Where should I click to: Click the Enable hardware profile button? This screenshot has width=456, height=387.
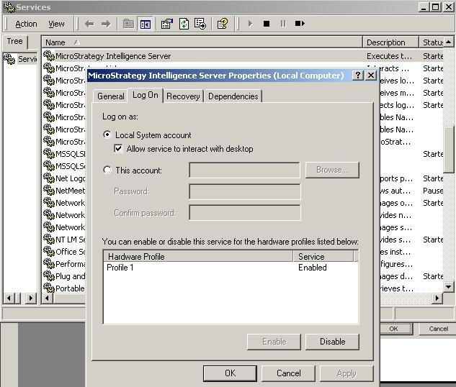coord(274,342)
